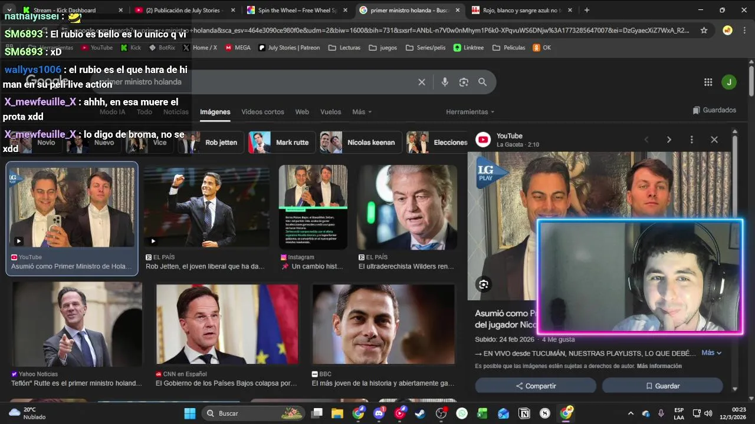Open Notion from the taskbar
The width and height of the screenshot is (755, 424).
pos(524,413)
